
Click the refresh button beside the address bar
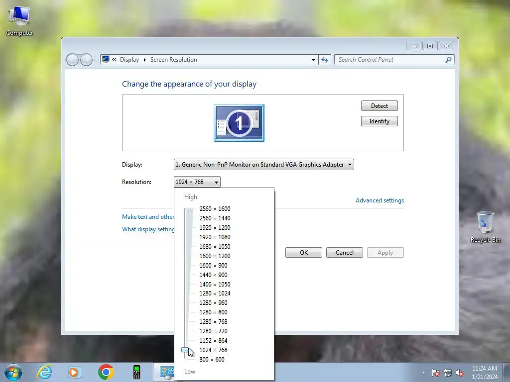(x=325, y=60)
